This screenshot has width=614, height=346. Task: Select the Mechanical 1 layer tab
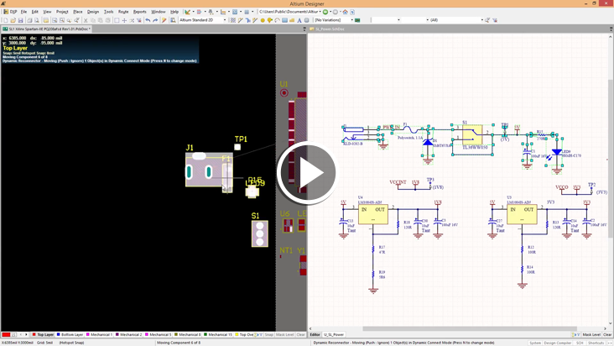(101, 334)
